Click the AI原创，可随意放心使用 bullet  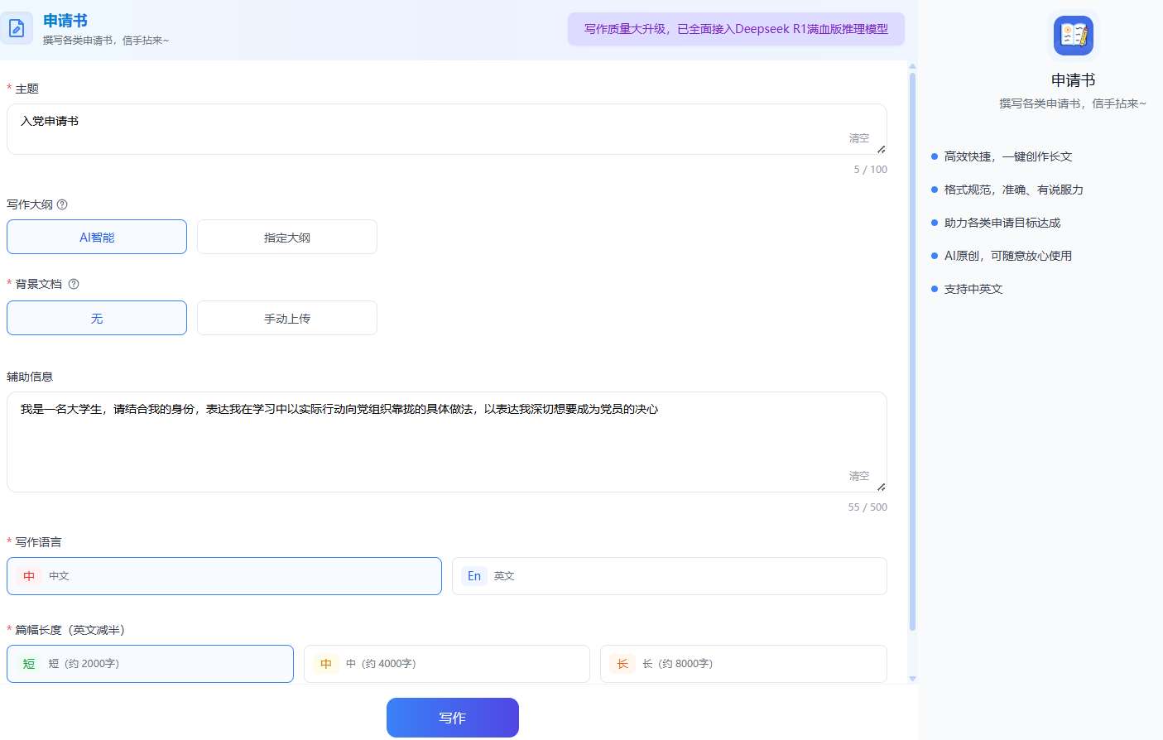[x=1008, y=256]
